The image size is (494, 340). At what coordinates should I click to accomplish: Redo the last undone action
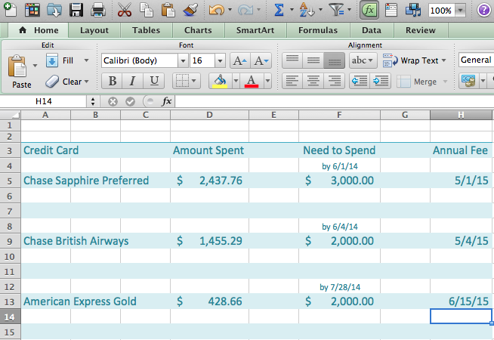pyautogui.click(x=245, y=10)
